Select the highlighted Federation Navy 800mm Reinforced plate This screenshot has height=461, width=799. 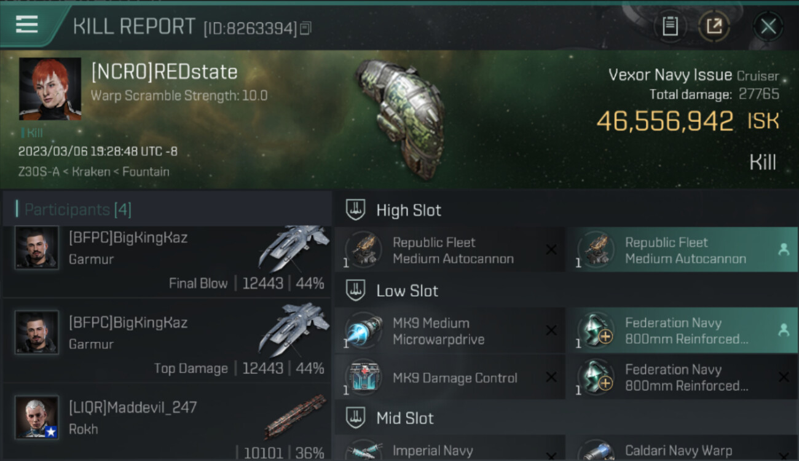point(682,331)
